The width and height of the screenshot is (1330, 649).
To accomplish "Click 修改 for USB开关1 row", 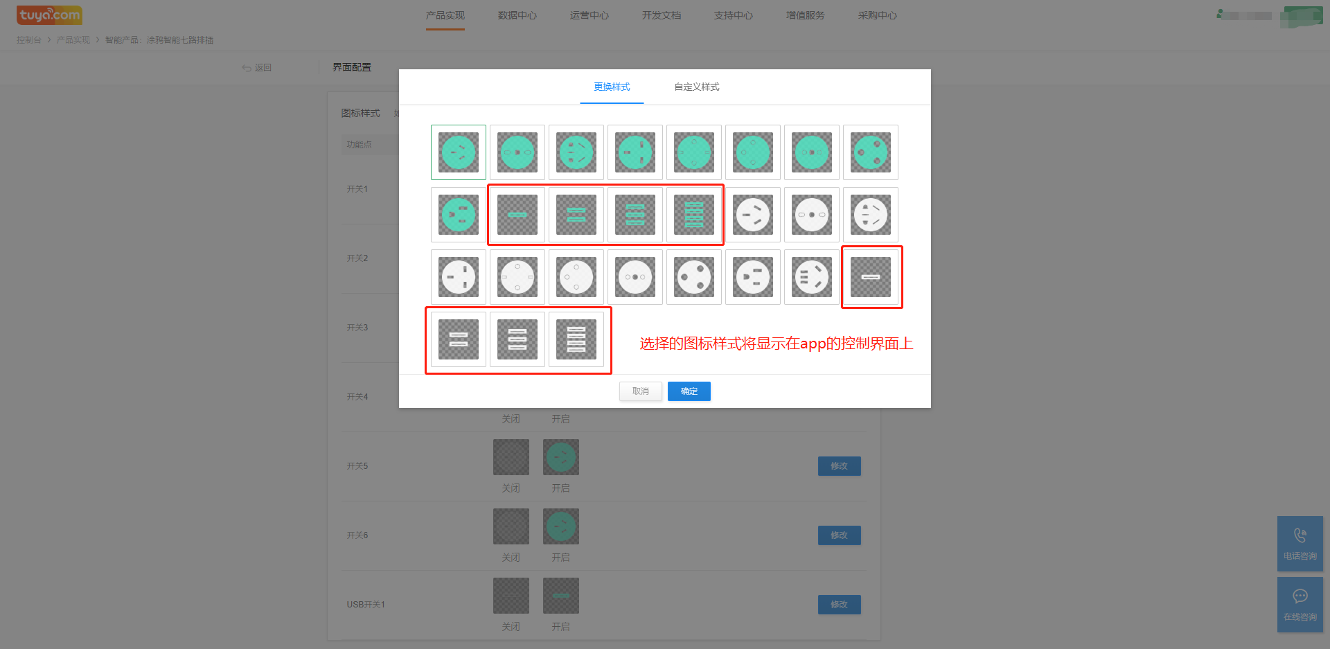I will [x=839, y=605].
